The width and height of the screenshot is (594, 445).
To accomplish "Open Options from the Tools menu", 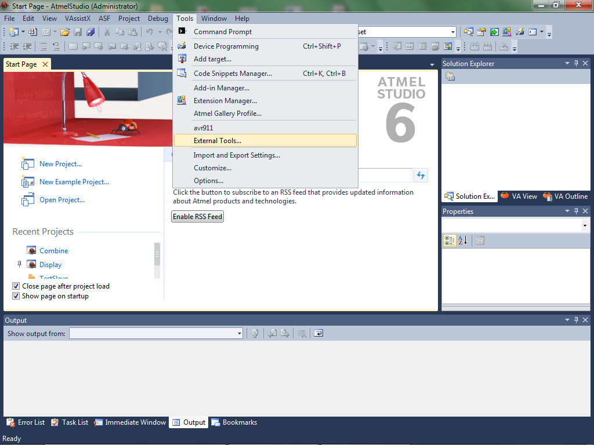I will [x=265, y=181].
